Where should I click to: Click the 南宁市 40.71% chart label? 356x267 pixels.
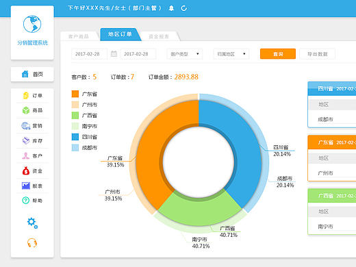click(x=201, y=242)
